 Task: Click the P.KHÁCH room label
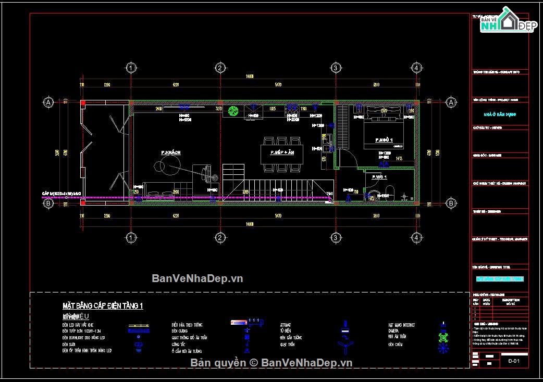click(x=171, y=152)
